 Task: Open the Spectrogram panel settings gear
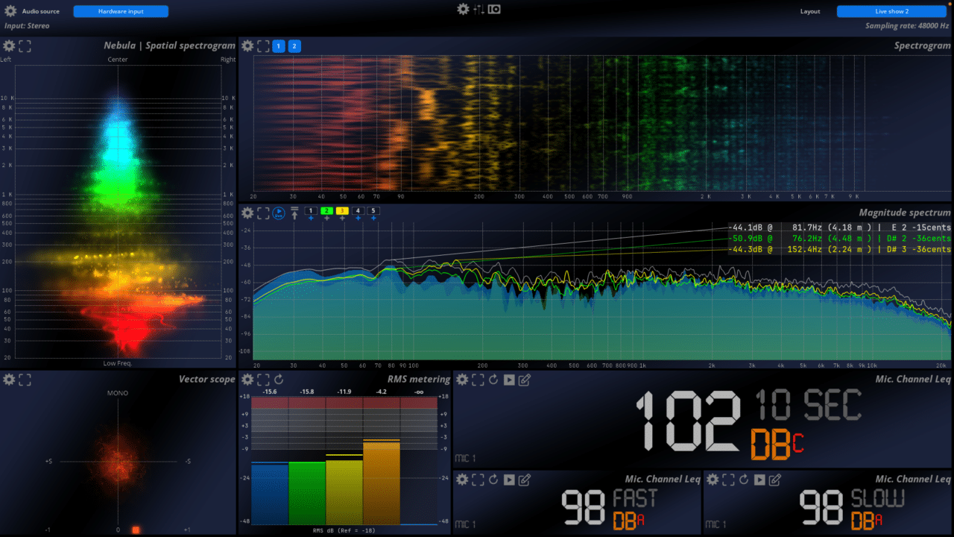[x=247, y=45]
